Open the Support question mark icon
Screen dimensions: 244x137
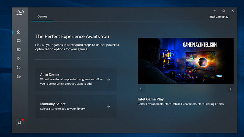tap(19, 67)
